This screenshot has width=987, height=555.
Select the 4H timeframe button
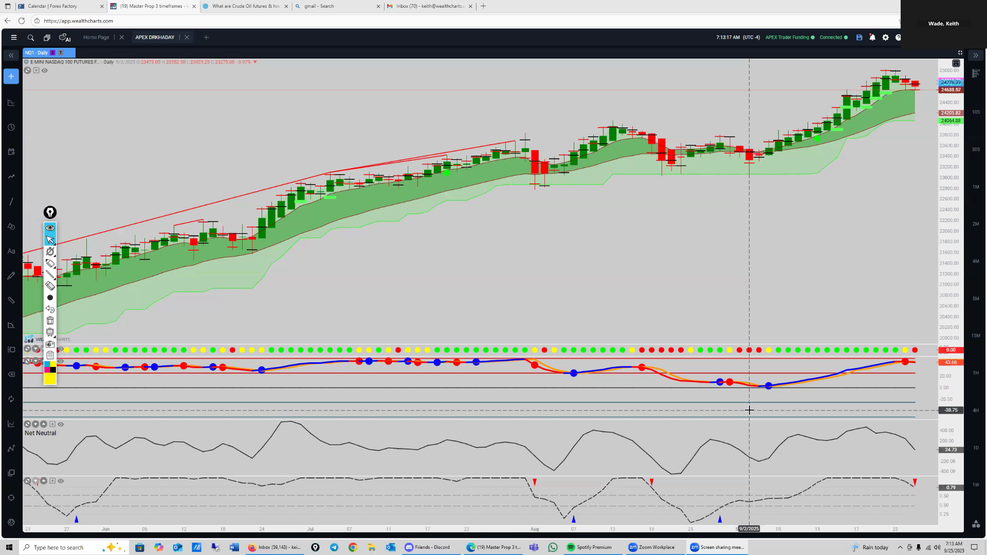975,410
